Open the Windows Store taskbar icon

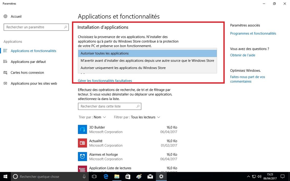click(128, 176)
